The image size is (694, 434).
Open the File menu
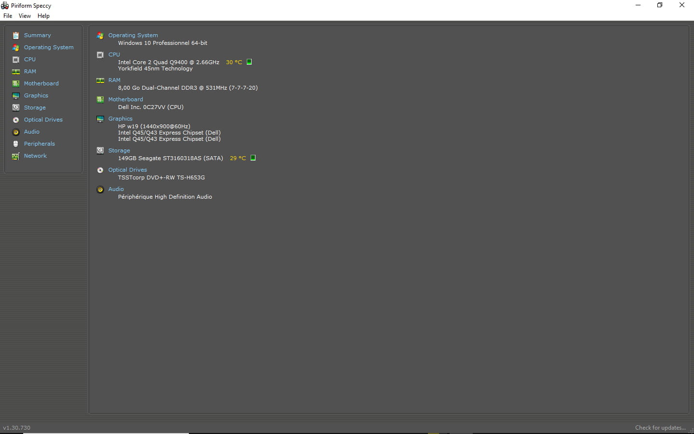tap(8, 16)
